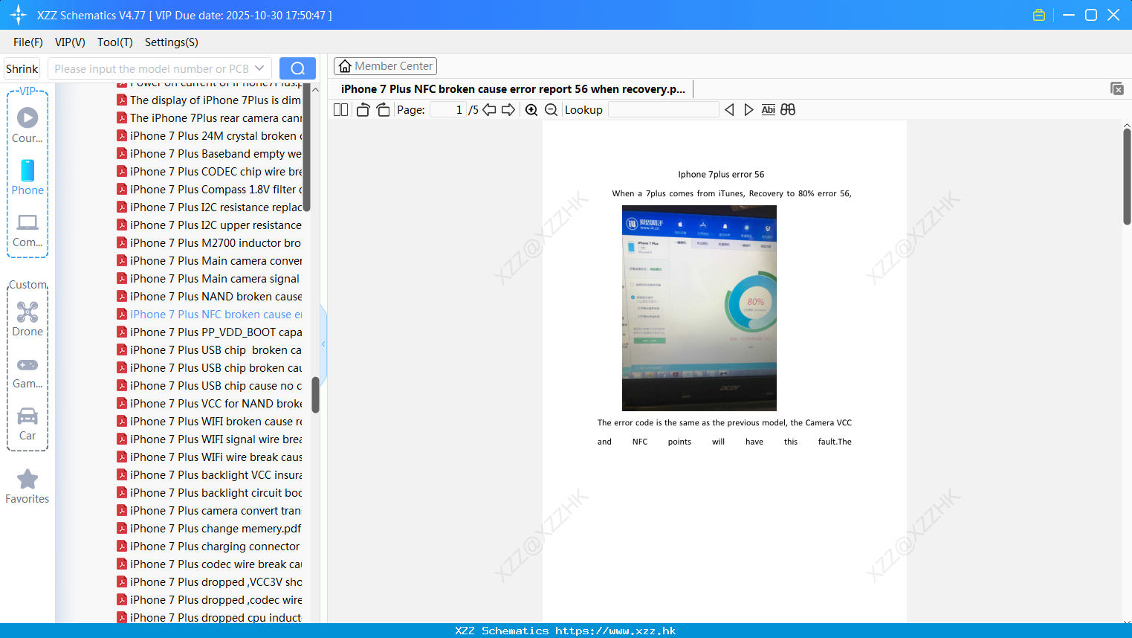Click the yellow briefcase icon in title bar
This screenshot has width=1132, height=638.
point(1039,15)
